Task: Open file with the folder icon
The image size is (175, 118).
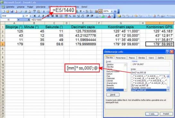Action: click(x=8, y=11)
